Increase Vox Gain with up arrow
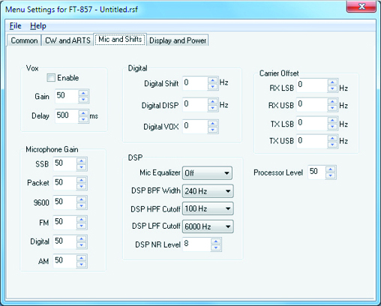 (x=83, y=93)
